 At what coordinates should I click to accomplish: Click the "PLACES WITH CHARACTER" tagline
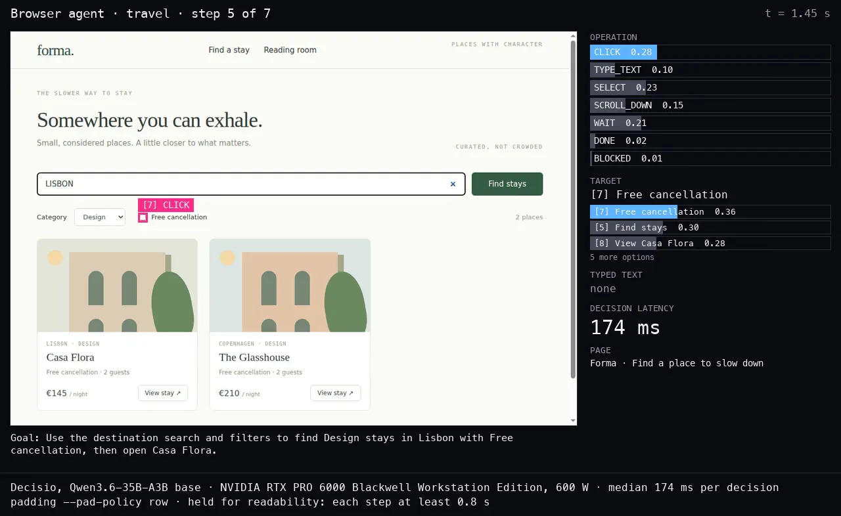click(497, 45)
